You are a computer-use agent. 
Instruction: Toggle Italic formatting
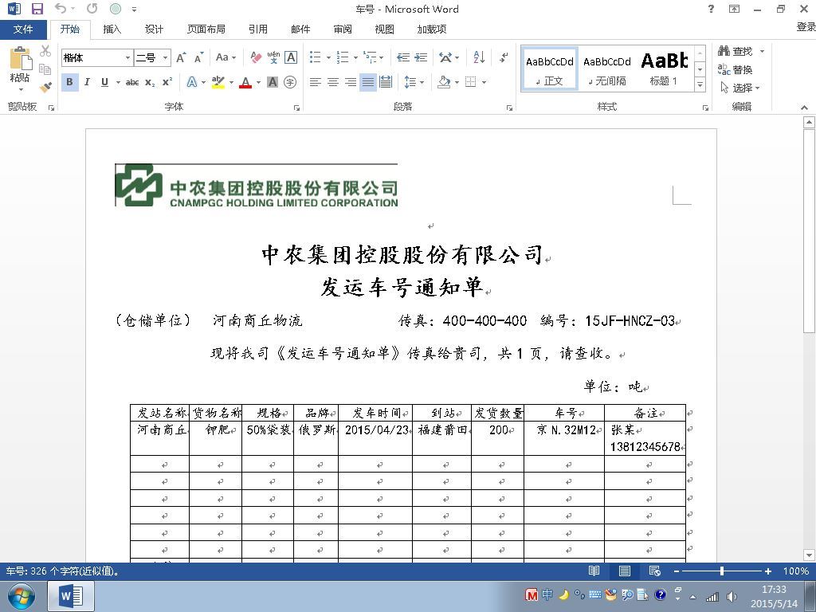click(87, 82)
